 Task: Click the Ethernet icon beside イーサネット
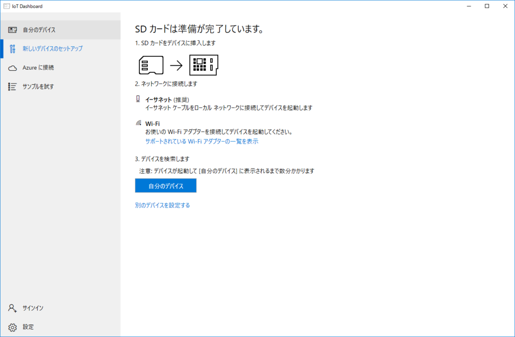[138, 99]
